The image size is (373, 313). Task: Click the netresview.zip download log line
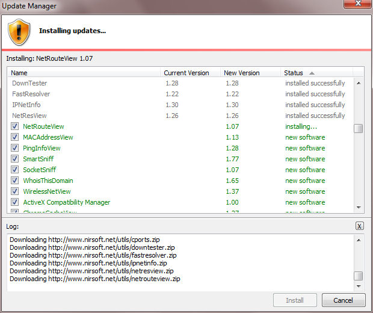pyautogui.click(x=91, y=271)
